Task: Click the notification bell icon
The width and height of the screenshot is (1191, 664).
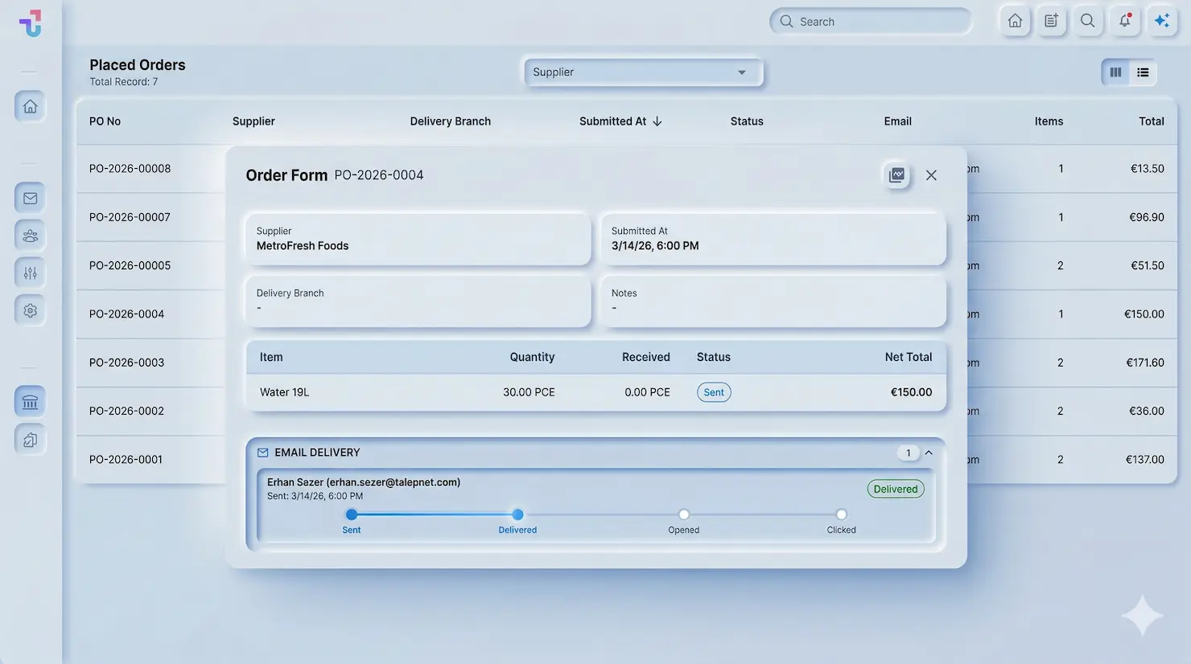Action: 1124,21
